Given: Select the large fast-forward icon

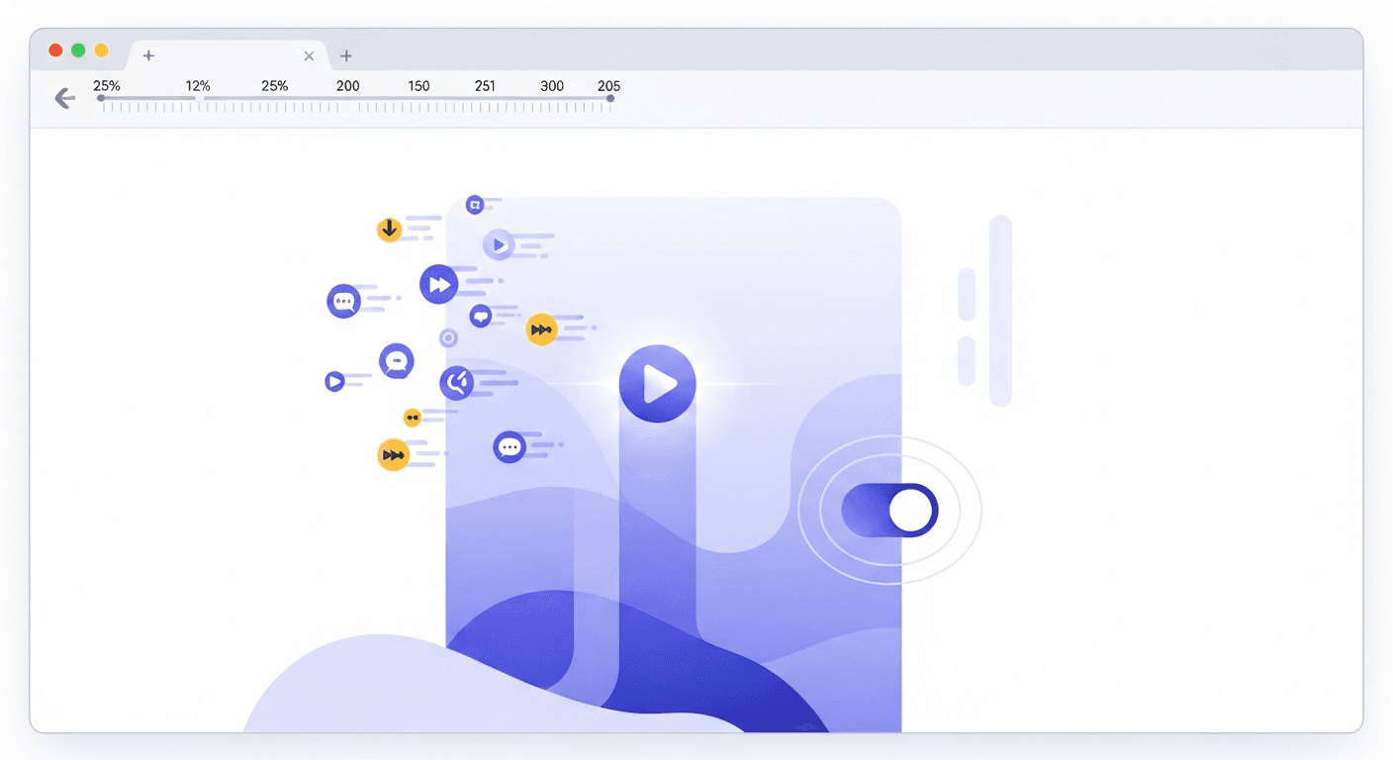Looking at the screenshot, I should (x=438, y=284).
